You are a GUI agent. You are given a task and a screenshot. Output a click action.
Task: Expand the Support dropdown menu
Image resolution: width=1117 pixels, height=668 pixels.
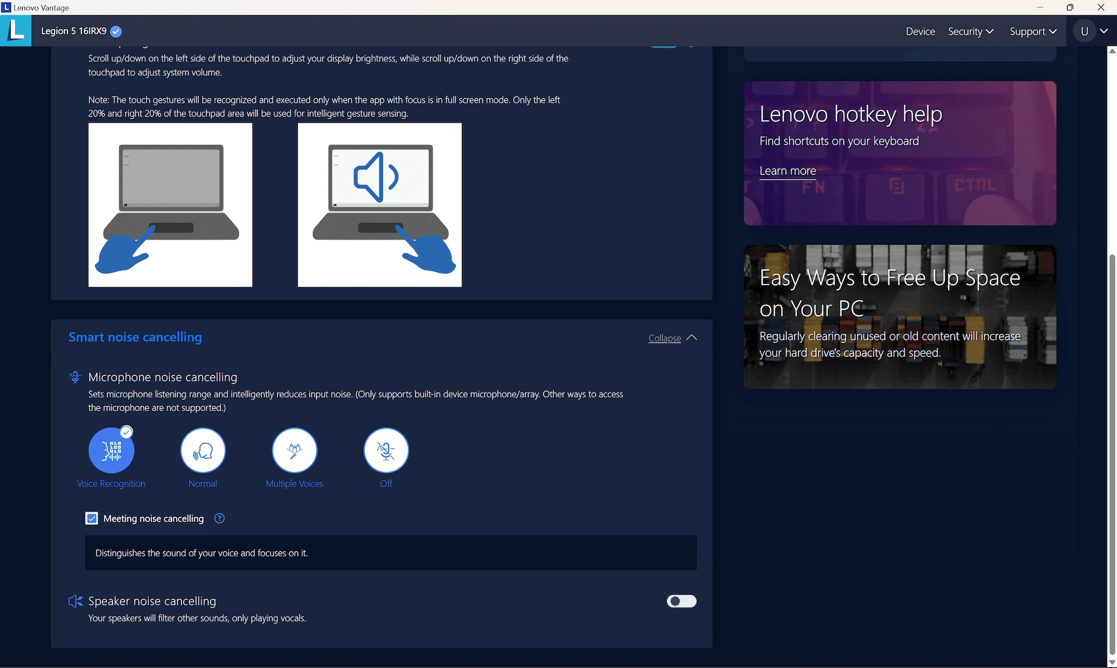[1033, 31]
